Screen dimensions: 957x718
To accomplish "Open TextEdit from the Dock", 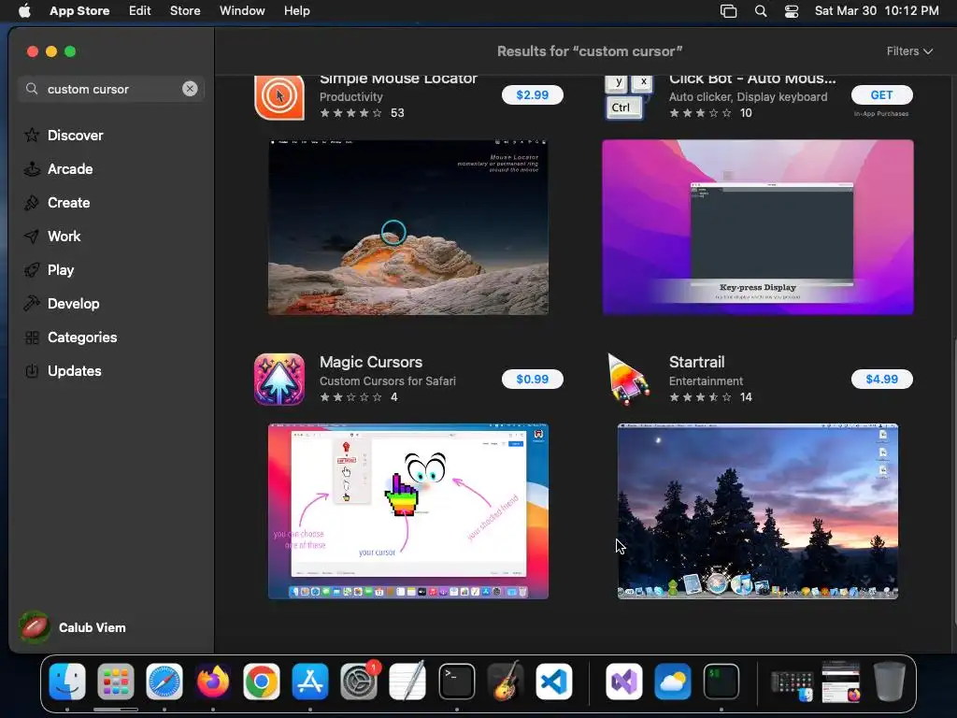I will pos(407,682).
